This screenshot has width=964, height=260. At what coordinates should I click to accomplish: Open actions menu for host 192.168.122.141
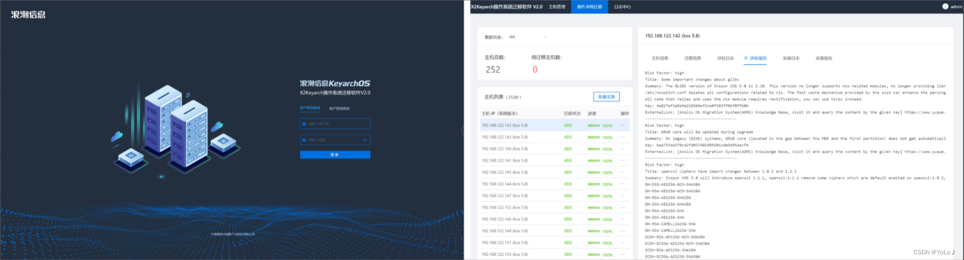click(x=623, y=161)
